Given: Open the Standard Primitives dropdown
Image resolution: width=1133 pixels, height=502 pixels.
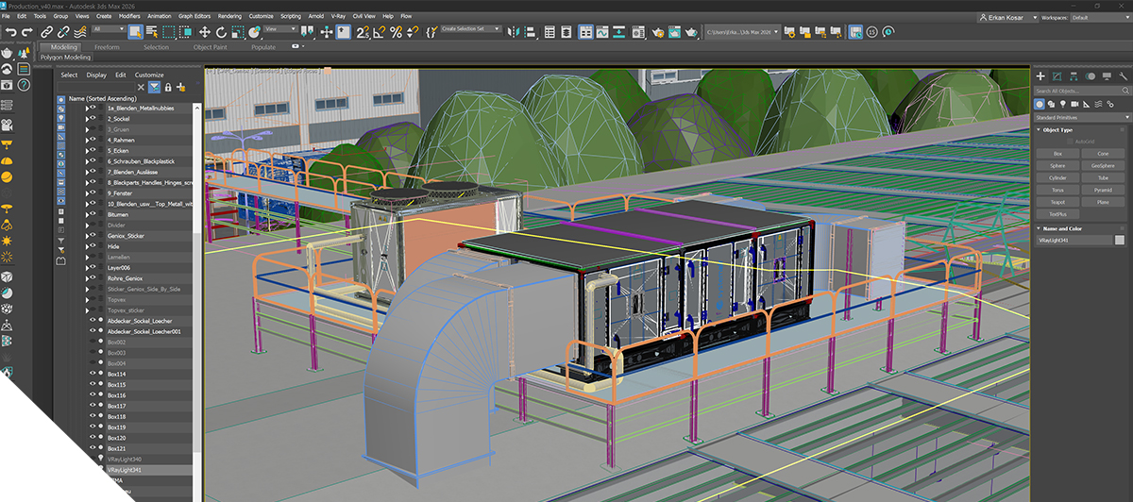Looking at the screenshot, I should coord(1080,117).
